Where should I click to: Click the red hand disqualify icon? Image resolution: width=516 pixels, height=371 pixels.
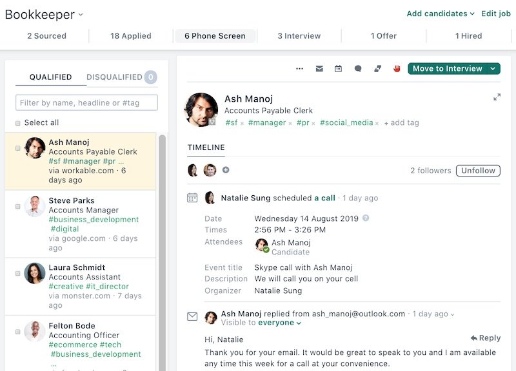(397, 69)
